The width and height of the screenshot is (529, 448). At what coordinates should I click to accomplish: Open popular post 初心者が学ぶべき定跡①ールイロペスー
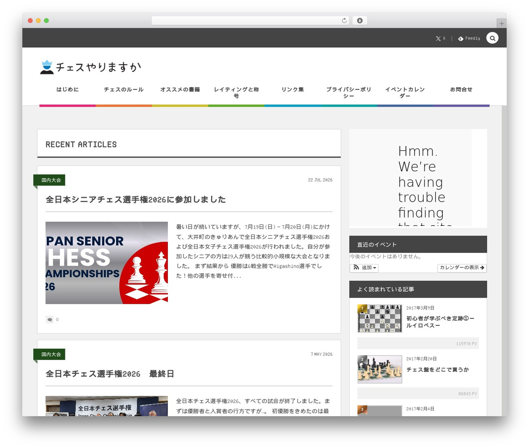click(440, 322)
